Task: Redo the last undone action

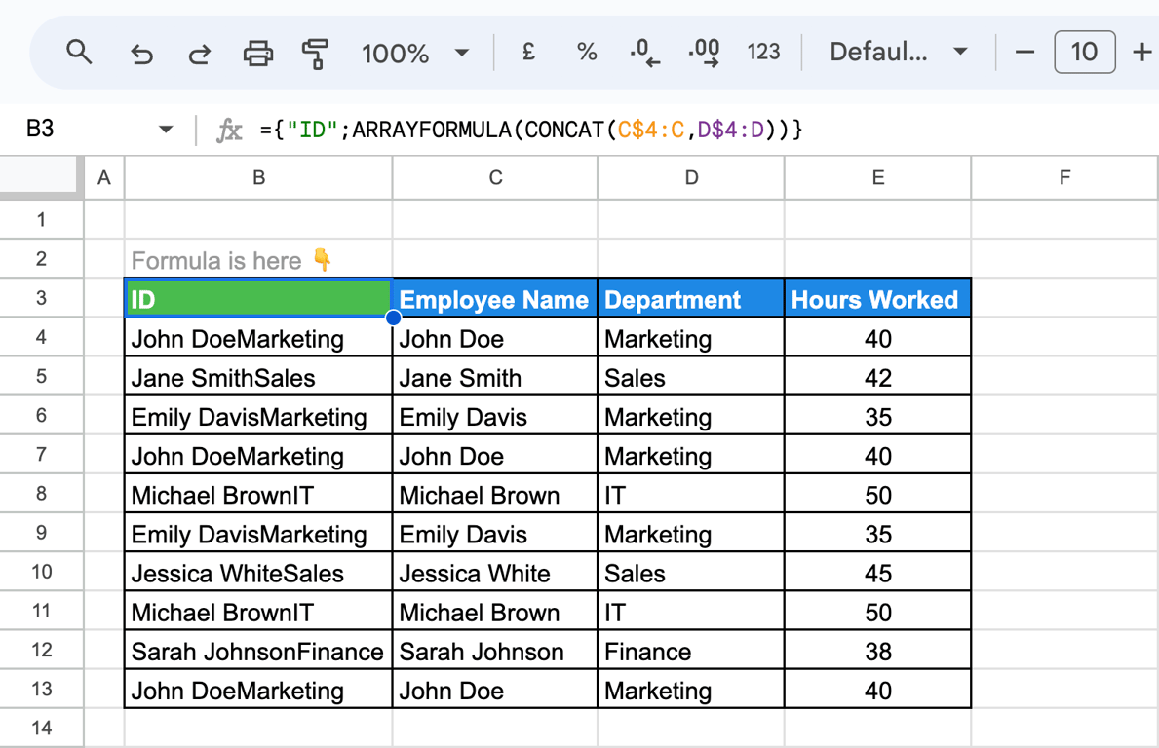Action: 199,54
